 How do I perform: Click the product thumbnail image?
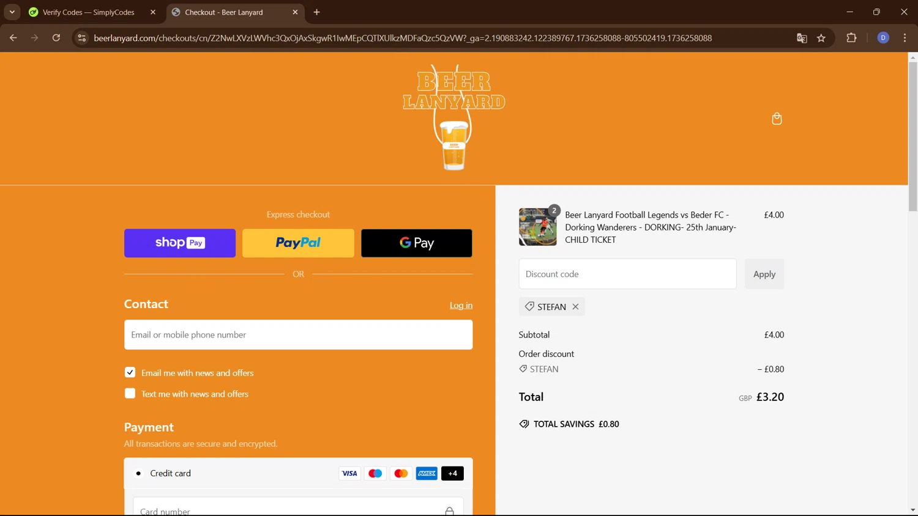(x=538, y=227)
